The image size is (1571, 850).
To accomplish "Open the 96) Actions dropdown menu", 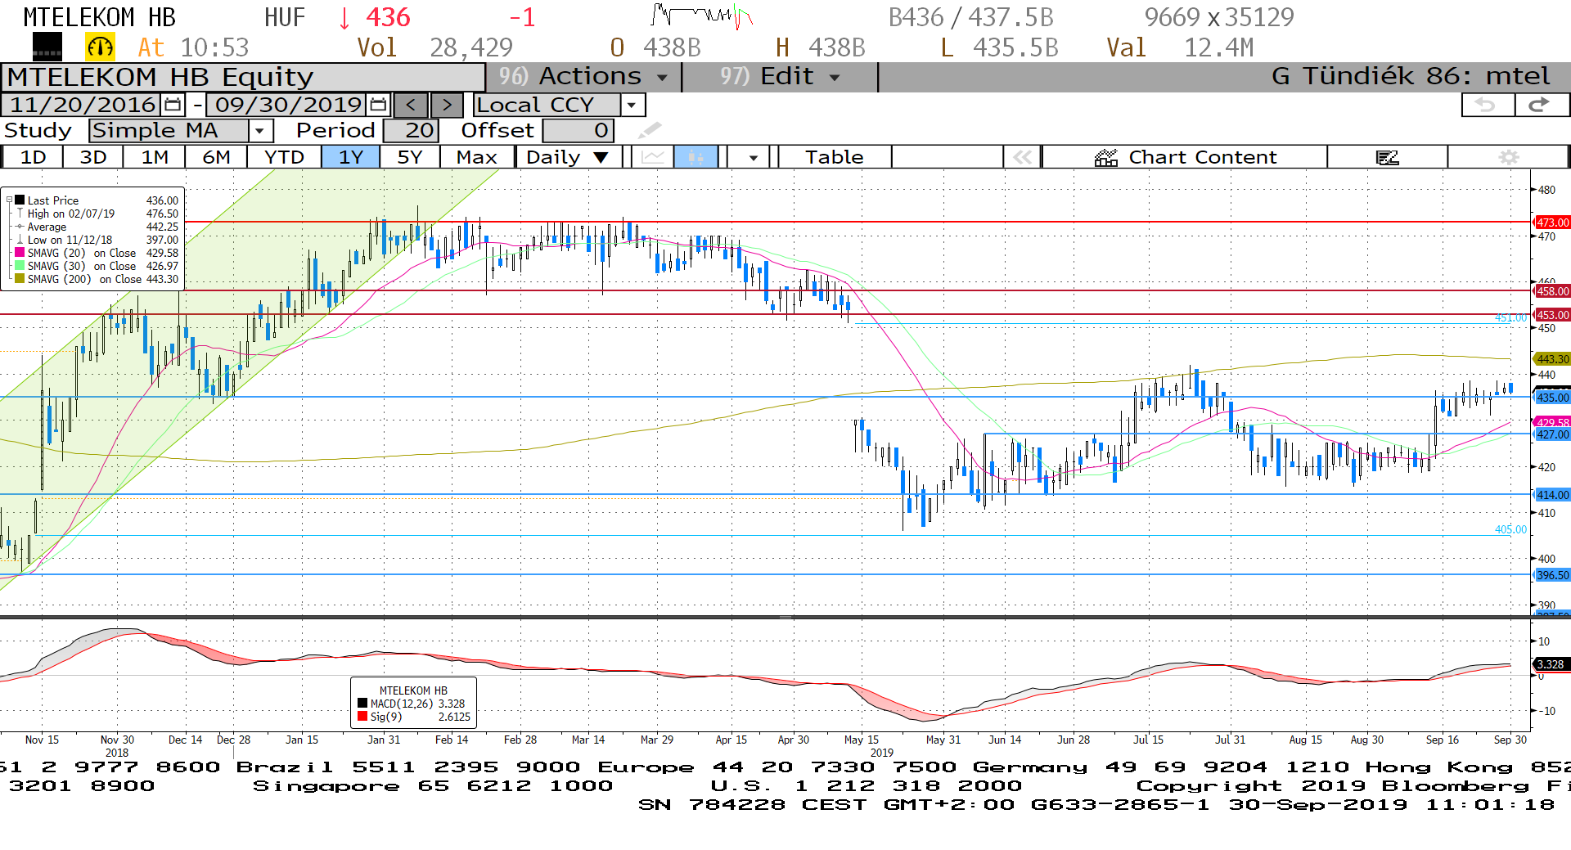I will [x=583, y=76].
